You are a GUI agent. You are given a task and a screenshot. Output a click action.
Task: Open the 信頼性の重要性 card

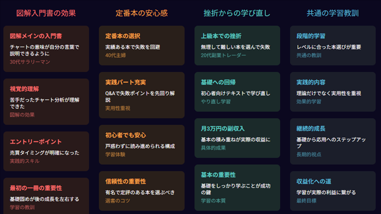point(142,191)
